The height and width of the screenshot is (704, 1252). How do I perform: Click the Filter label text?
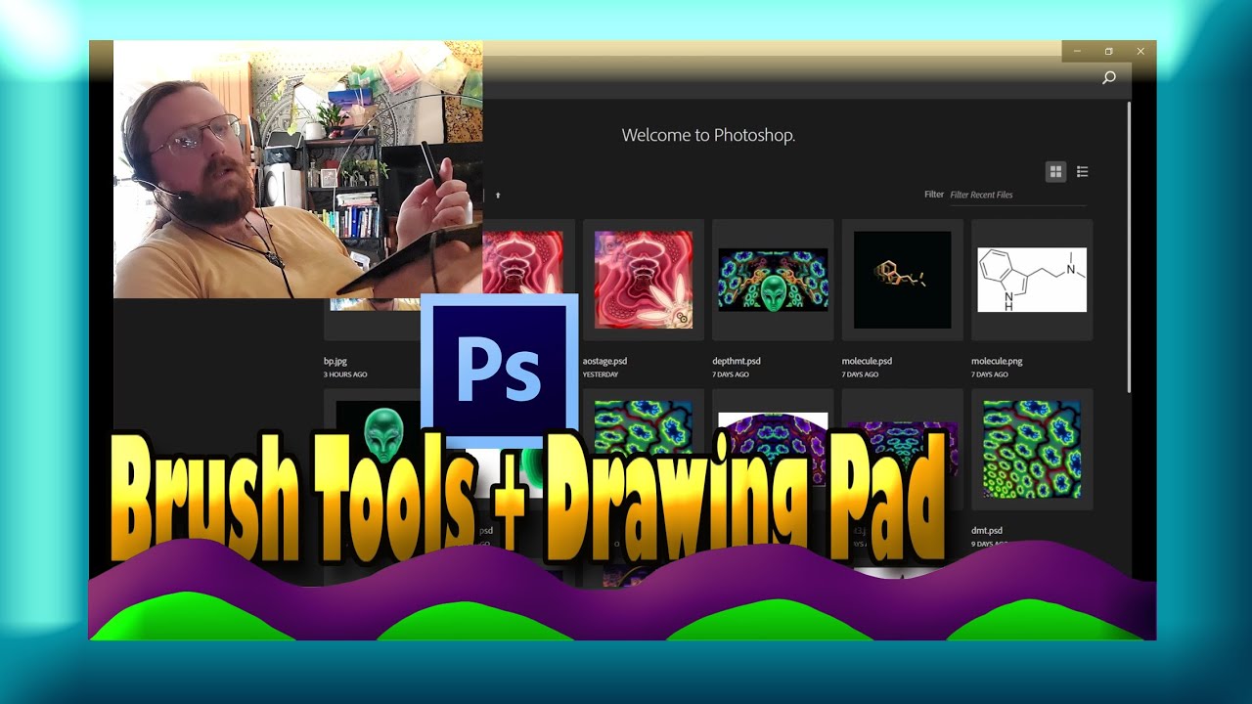pyautogui.click(x=934, y=195)
